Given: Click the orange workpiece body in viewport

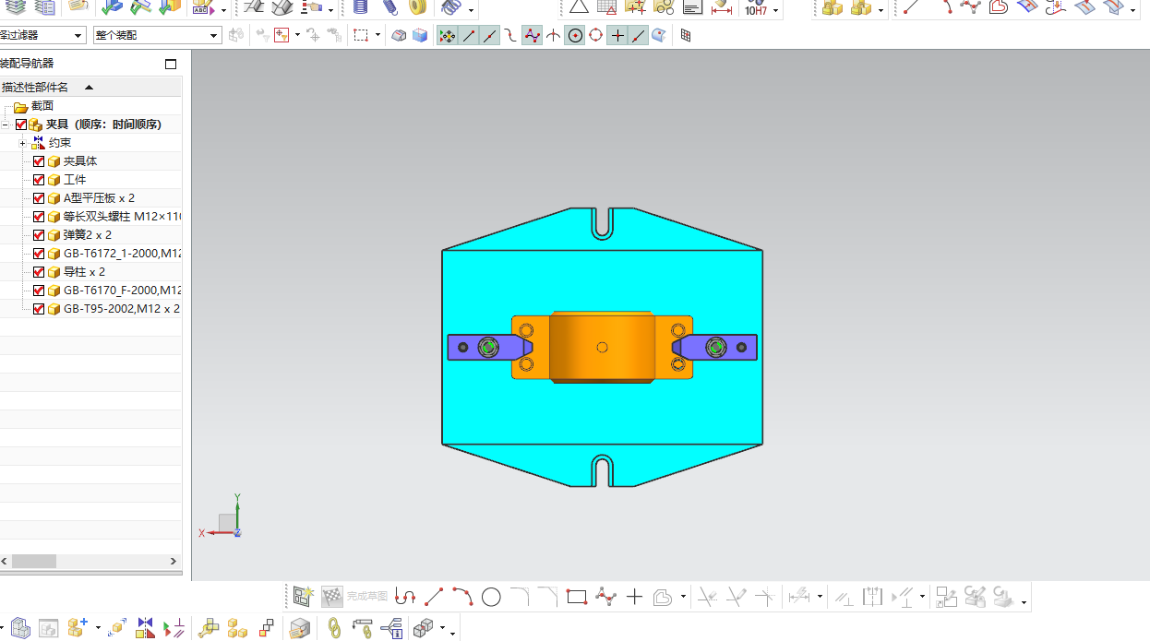Looking at the screenshot, I should (x=602, y=347).
